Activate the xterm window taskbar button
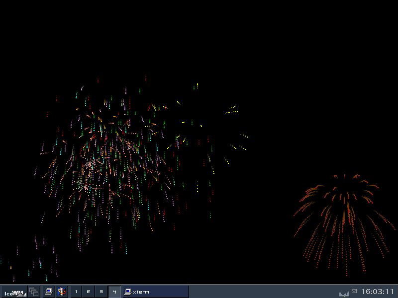This screenshot has width=398, height=298. (x=156, y=292)
